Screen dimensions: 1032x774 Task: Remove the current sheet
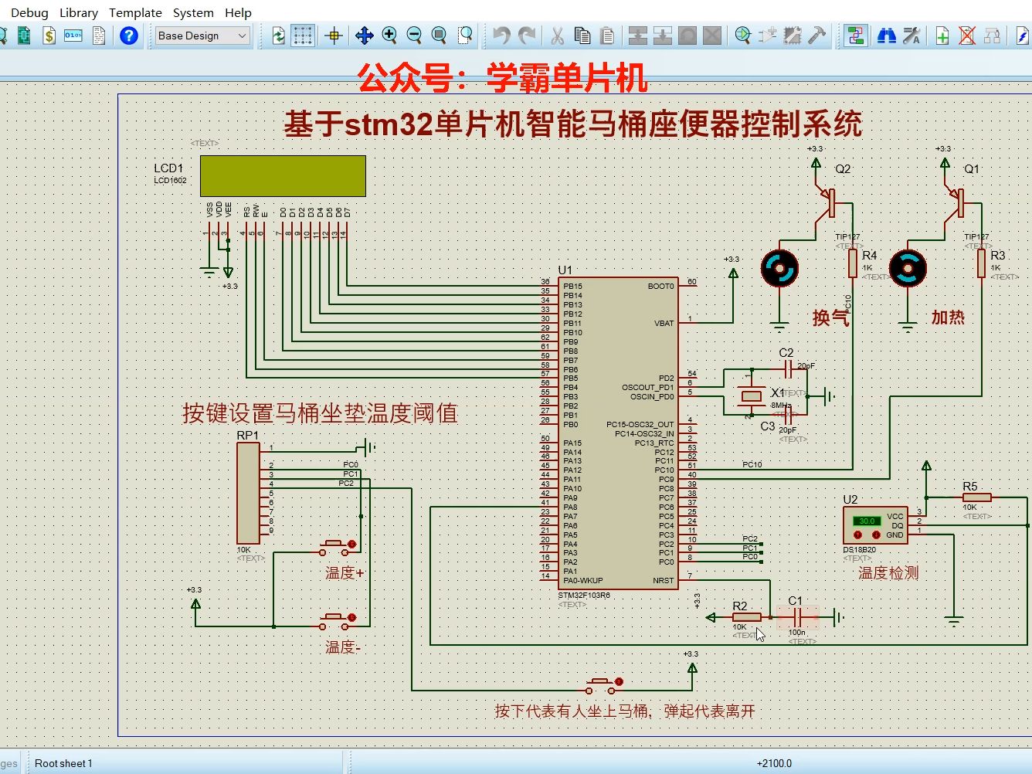[967, 36]
